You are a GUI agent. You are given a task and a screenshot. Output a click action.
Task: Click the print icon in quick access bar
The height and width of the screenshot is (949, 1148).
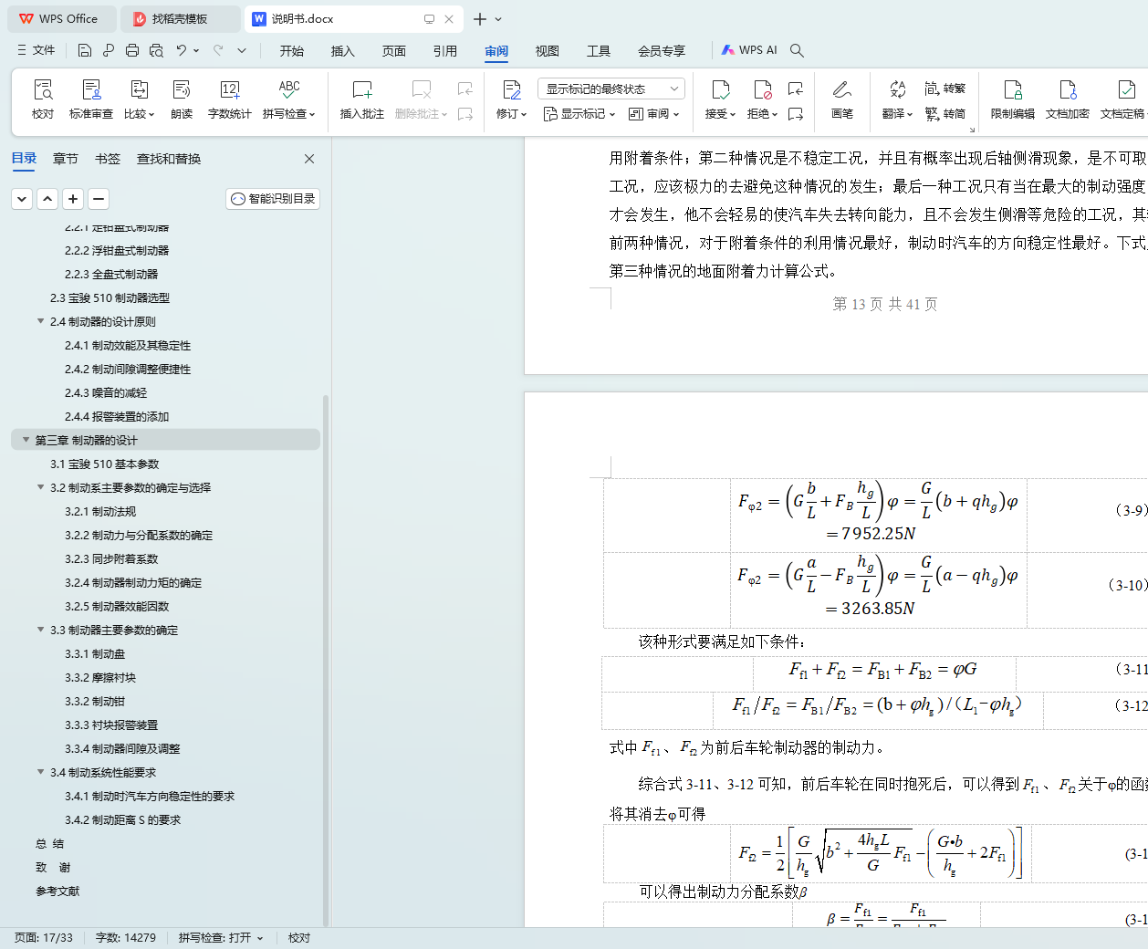coord(132,50)
